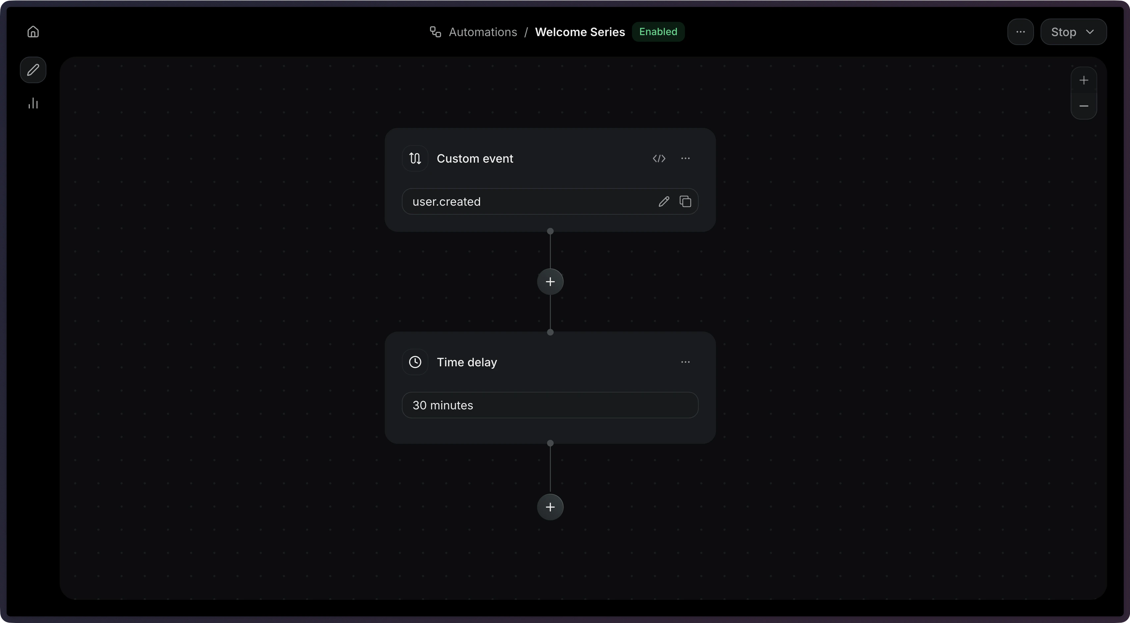The width and height of the screenshot is (1130, 623).
Task: Navigate to the Automations breadcrumb link
Action: coord(483,32)
